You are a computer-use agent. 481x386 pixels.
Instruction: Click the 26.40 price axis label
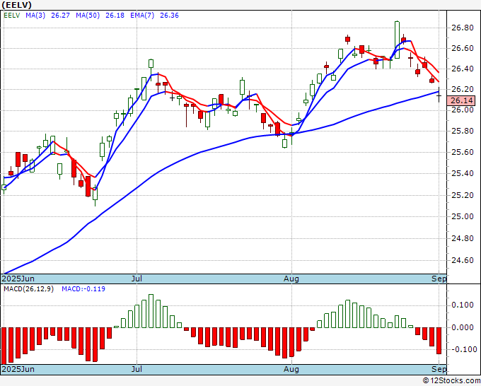[463, 69]
